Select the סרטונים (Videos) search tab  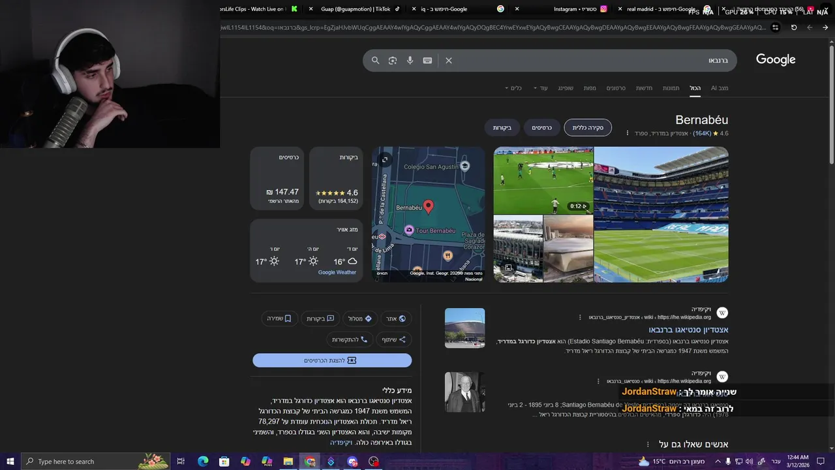pos(616,88)
